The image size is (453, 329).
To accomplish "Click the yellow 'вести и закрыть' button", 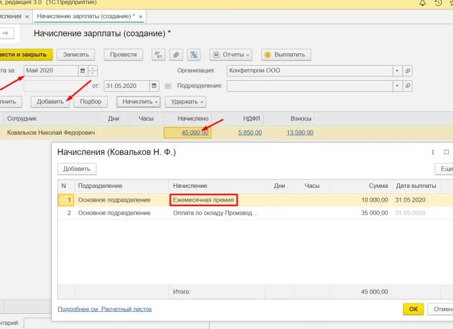I will coord(26,55).
